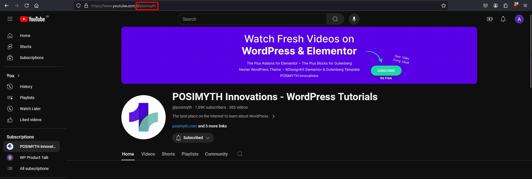Viewport: 532px width, 179px height.
Task: Open the YouTube hamburger guide menu
Action: pyautogui.click(x=10, y=19)
